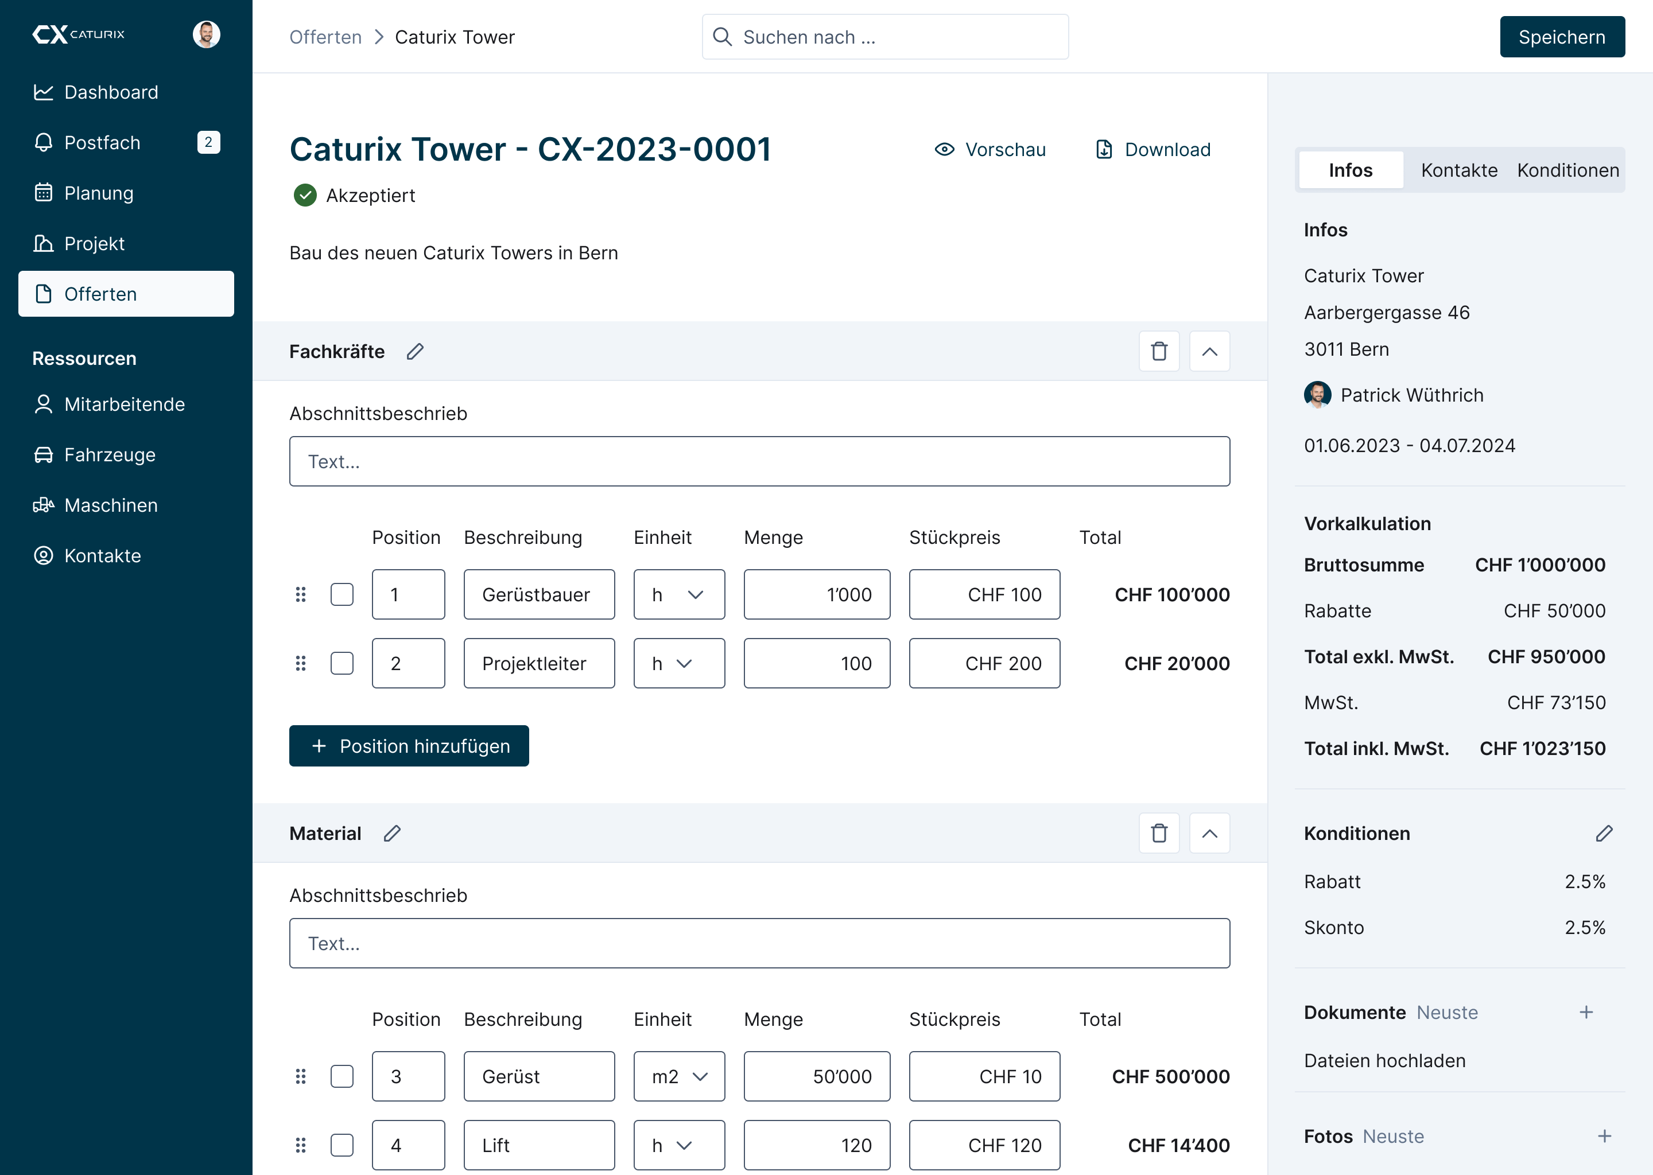Navigate to Maschinen resources
Image resolution: width=1653 pixels, height=1175 pixels.
tap(111, 506)
